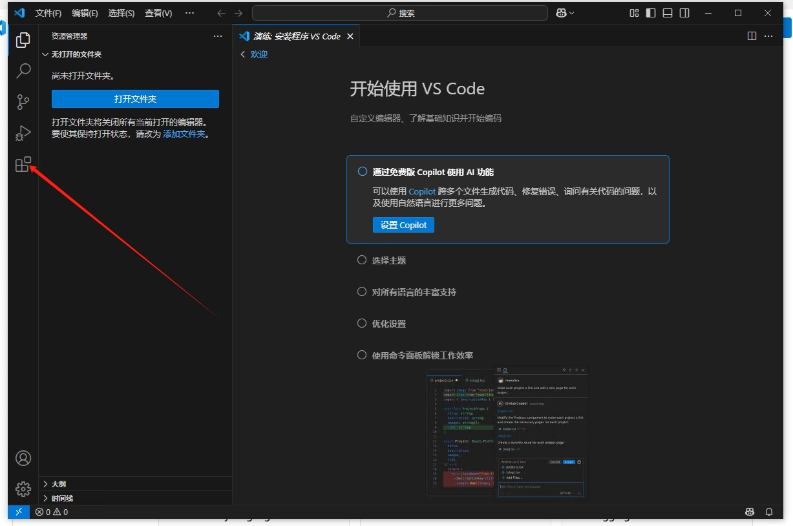
Task: Open the 查看(V) menu
Action: coord(158,13)
